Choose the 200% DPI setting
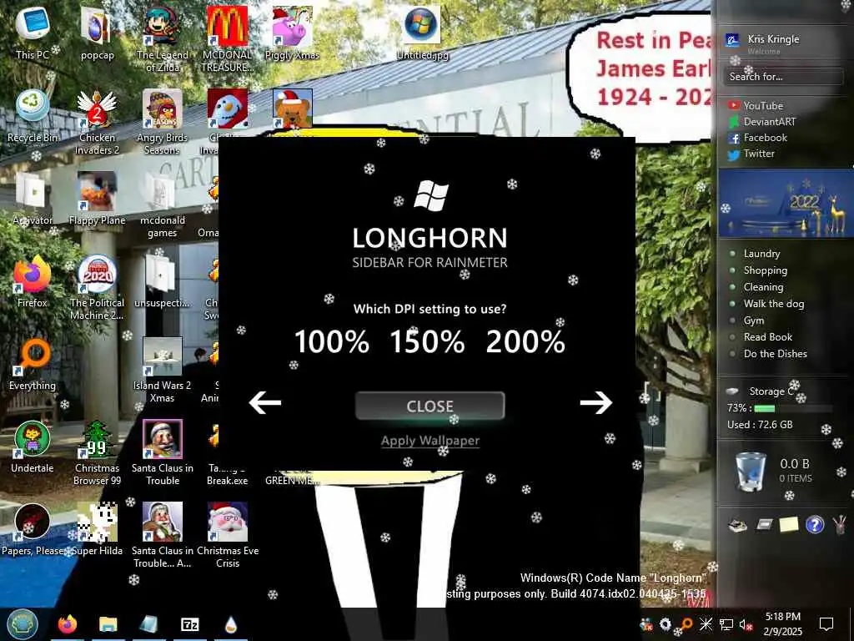The width and height of the screenshot is (854, 641). [525, 341]
